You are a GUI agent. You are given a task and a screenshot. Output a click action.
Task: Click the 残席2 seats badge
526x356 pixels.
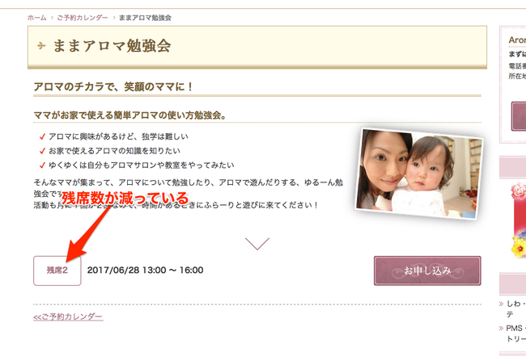click(57, 270)
